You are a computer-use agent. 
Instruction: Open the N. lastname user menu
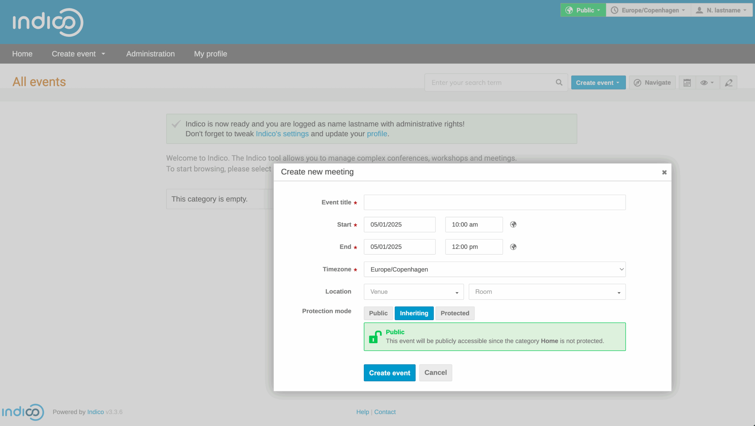pos(721,10)
